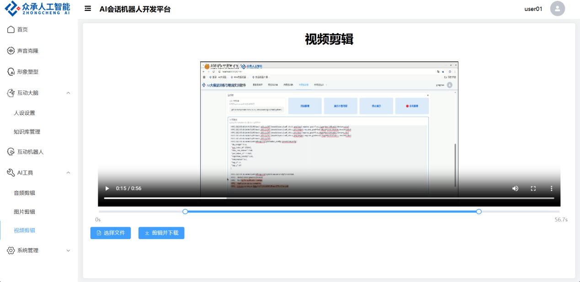
Task: Click the AI会话机器人开发平台 title
Action: pyautogui.click(x=135, y=9)
